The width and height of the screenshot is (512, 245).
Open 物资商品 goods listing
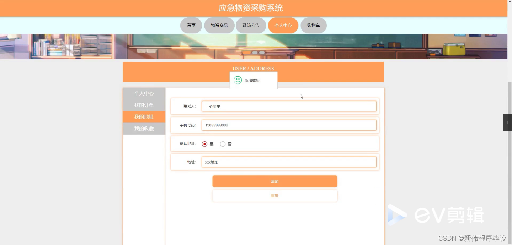(219, 25)
